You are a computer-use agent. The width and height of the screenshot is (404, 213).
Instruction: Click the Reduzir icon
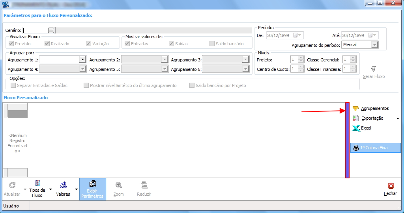coord(144,185)
